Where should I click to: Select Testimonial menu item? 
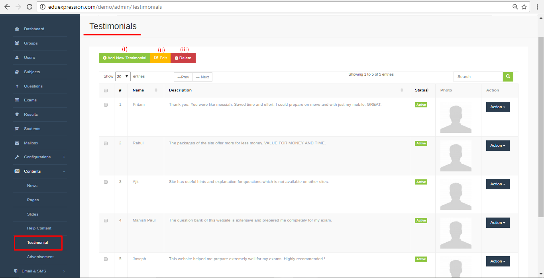(x=38, y=243)
